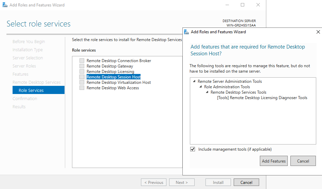Check Remote Desktop Connection Broker
322x189 pixels.
pos(82,60)
